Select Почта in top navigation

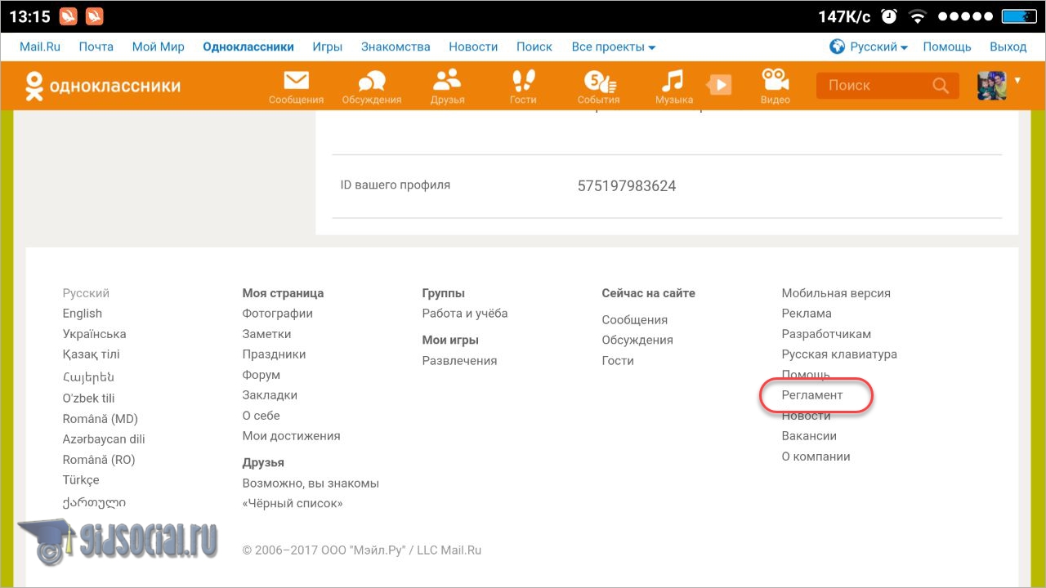tap(96, 47)
